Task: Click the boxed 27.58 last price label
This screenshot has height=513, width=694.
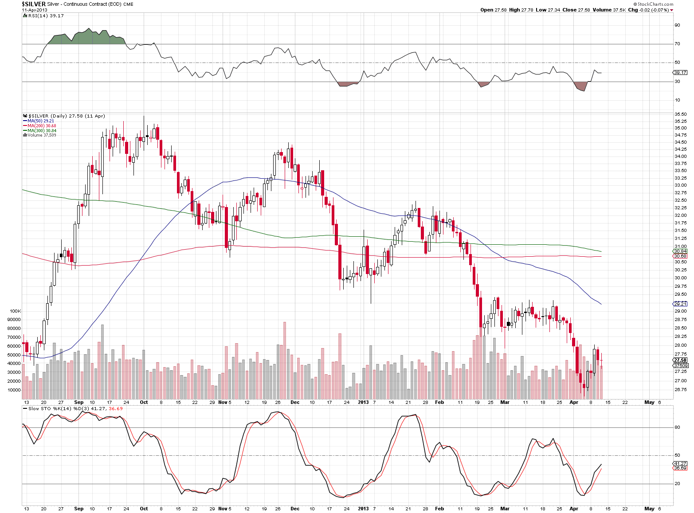Action: (680, 360)
